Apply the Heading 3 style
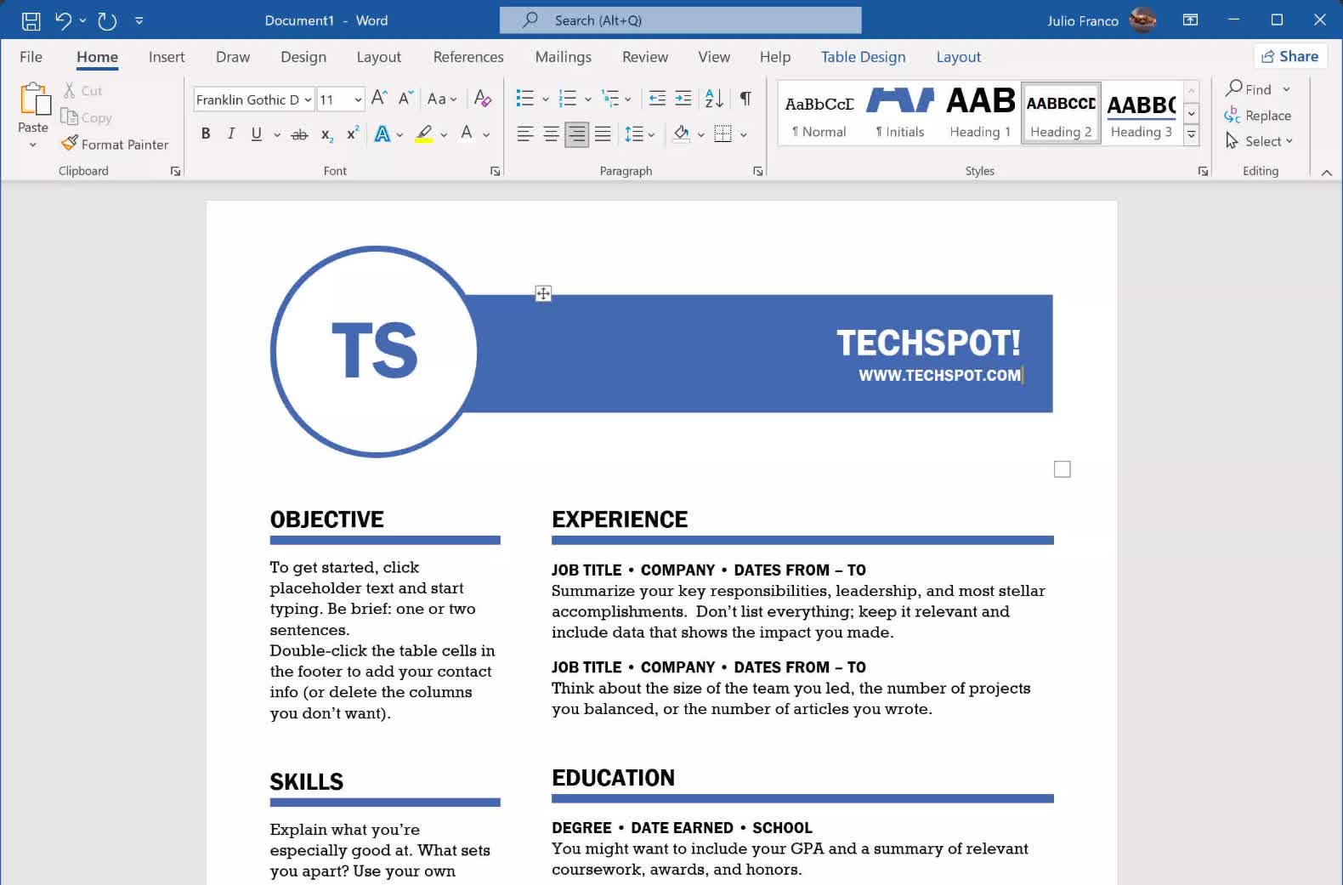Screen dimensions: 1343x885 [1142, 114]
